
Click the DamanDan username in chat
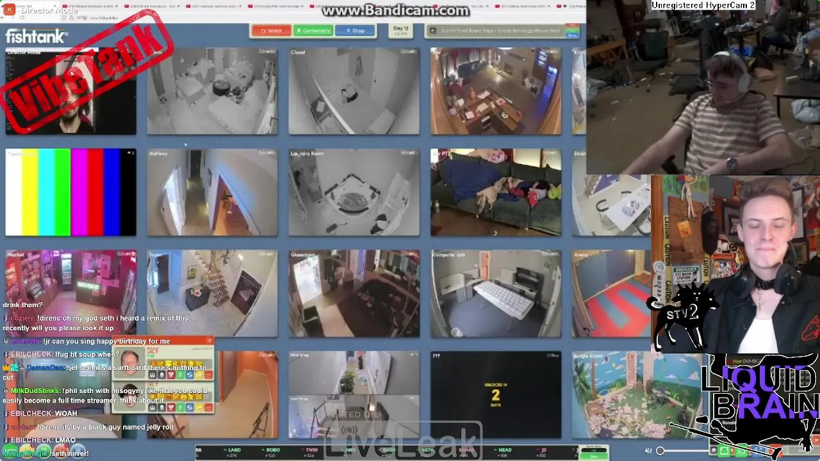(x=46, y=368)
